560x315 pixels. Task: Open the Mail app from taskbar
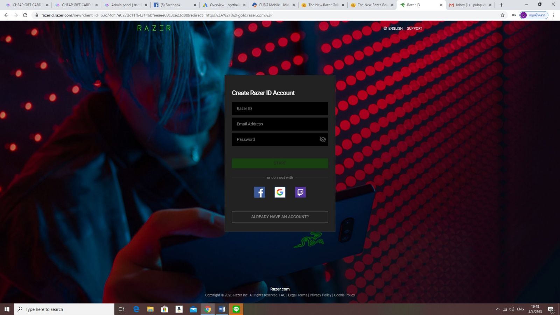(x=193, y=309)
